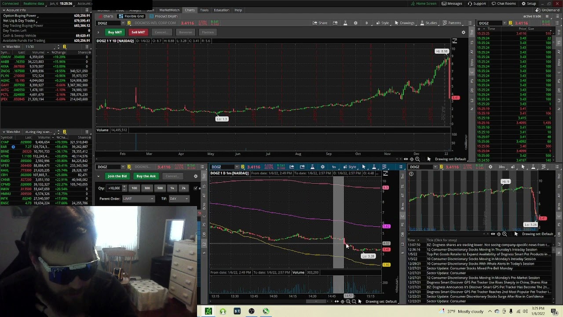Zoom in on the 1m chart magnifier
Screen dimensions: 563x317
point(348,302)
